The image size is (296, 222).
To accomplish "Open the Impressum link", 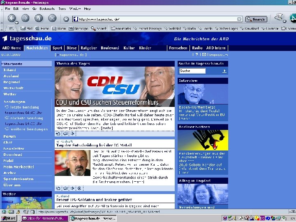I will coord(219,55).
